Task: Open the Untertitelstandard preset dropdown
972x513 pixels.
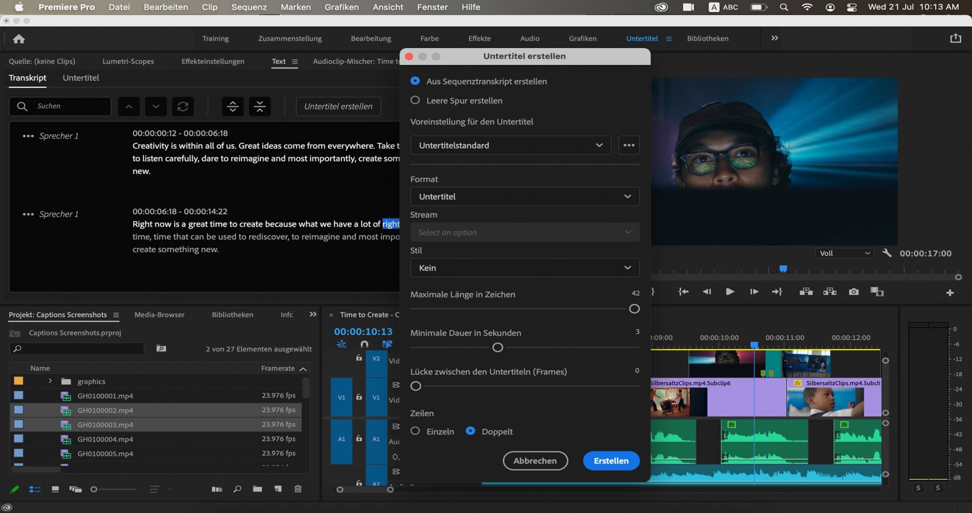Action: pyautogui.click(x=510, y=145)
